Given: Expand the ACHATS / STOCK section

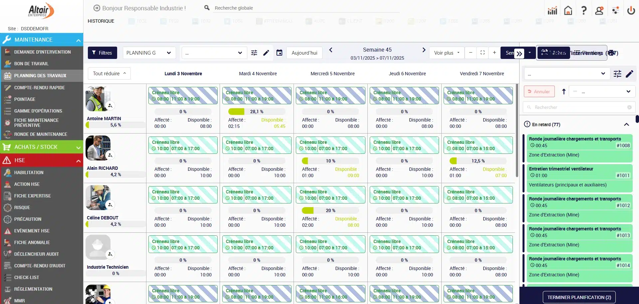Looking at the screenshot, I should [79, 148].
